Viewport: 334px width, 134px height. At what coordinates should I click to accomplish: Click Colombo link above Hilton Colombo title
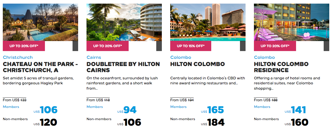tap(181, 57)
